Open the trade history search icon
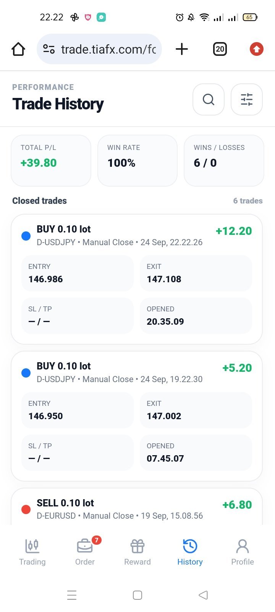The width and height of the screenshot is (275, 612). (x=209, y=99)
